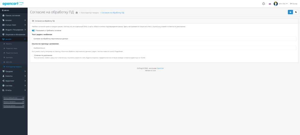Click the Дизайн monitor icon

[3, 39]
